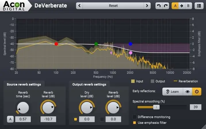Click the Spectral smoothing (%) label
This screenshot has width=206, height=129.
point(148,101)
